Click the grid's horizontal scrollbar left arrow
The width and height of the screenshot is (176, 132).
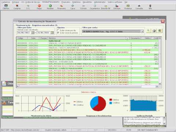click(18, 86)
